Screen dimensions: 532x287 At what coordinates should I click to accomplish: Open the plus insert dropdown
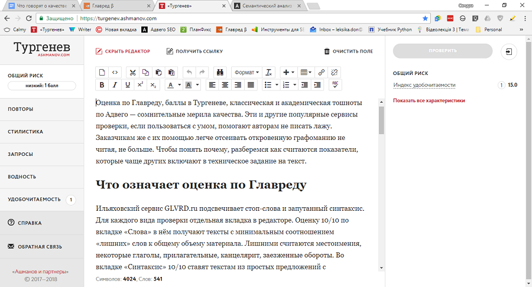pos(288,72)
